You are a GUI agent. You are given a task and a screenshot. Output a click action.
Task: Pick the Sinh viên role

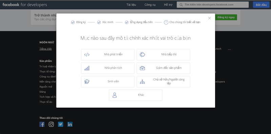[108, 82]
